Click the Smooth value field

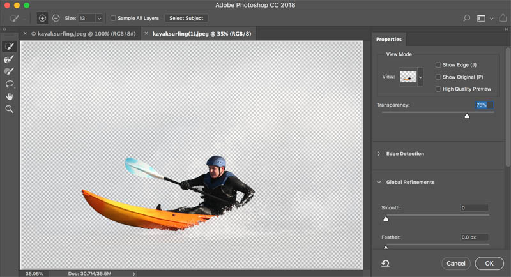coord(474,207)
